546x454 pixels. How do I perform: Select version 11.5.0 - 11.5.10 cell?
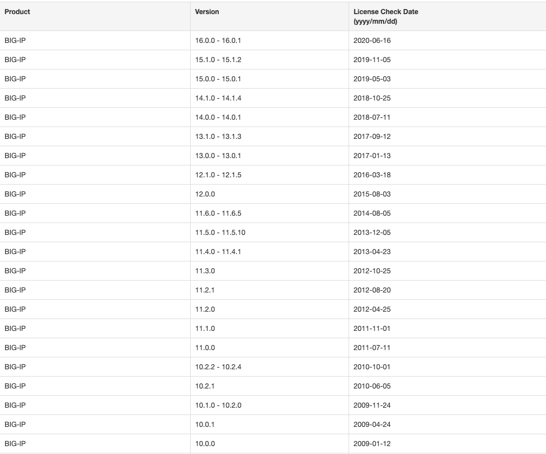[x=220, y=233]
